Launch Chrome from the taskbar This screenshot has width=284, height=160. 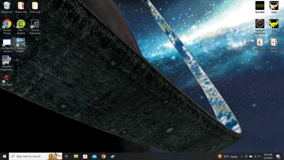[x=103, y=156]
